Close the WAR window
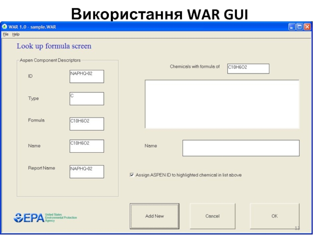Screen dimensions: 319x239 307,27
